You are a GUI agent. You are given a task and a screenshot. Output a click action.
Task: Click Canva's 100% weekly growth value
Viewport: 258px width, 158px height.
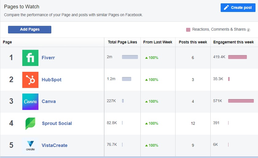coord(153,102)
